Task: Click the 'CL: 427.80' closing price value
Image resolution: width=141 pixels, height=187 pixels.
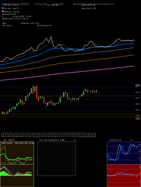Action: pyautogui.click(x=52, y=5)
